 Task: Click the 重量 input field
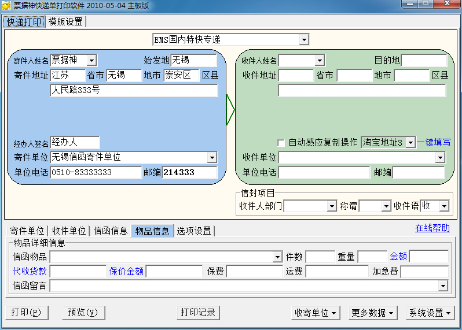[372, 257]
